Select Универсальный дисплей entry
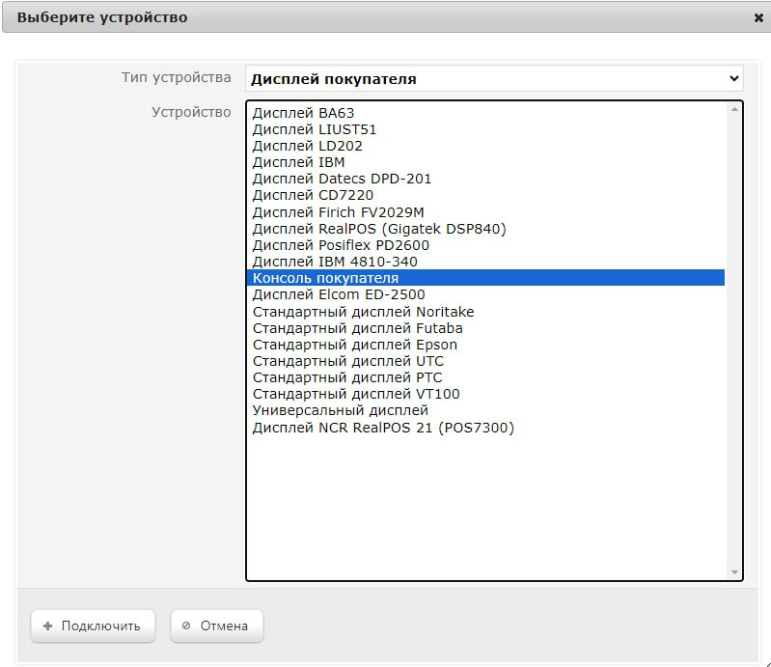Viewport: 771px width, 667px height. (485, 411)
